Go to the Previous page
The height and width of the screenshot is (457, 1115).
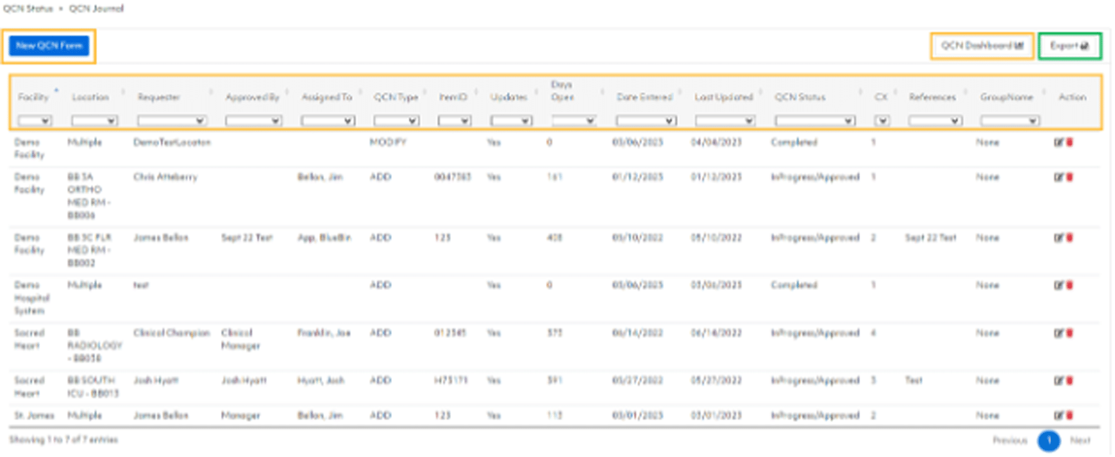[1010, 440]
